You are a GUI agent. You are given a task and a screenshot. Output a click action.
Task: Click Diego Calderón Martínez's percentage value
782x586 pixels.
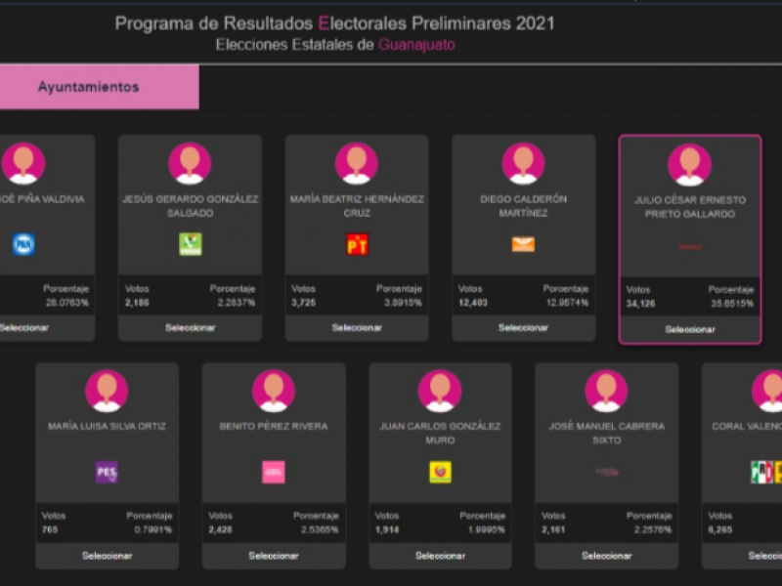tap(567, 303)
